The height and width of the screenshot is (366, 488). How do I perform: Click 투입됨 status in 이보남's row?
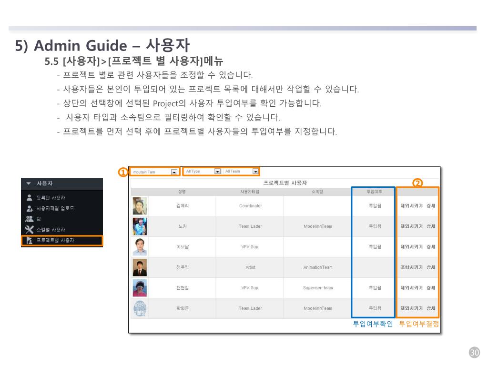coord(375,247)
